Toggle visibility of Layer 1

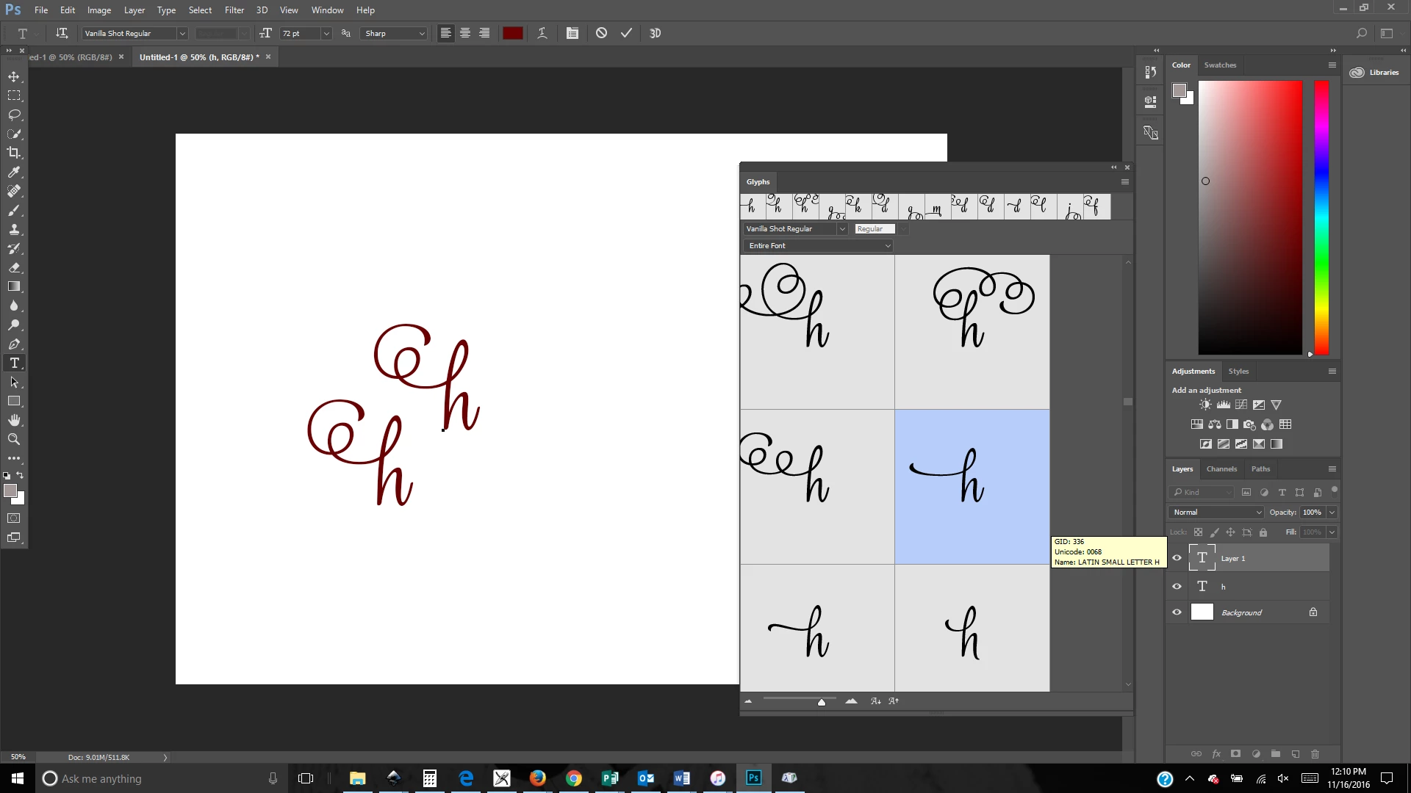[x=1177, y=558]
